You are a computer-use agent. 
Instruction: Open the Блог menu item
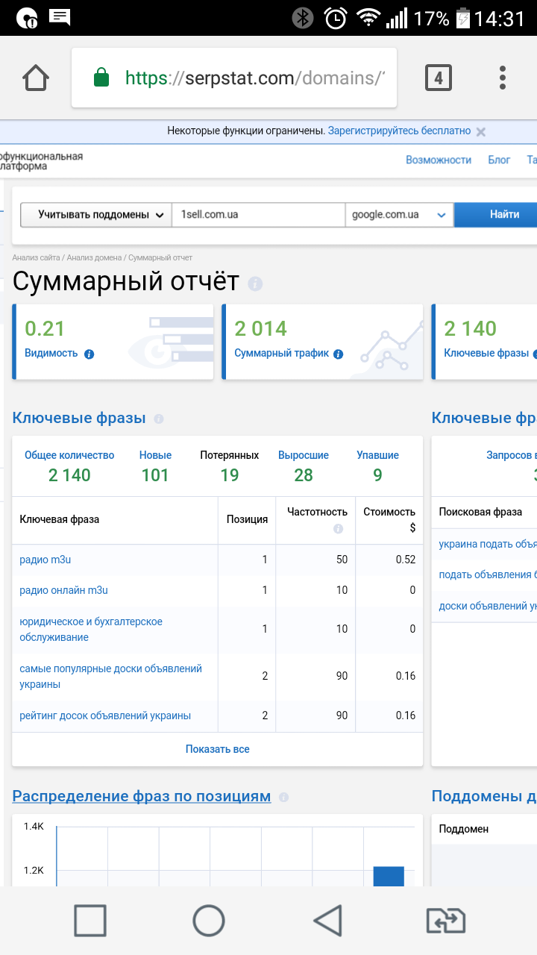[x=499, y=160]
